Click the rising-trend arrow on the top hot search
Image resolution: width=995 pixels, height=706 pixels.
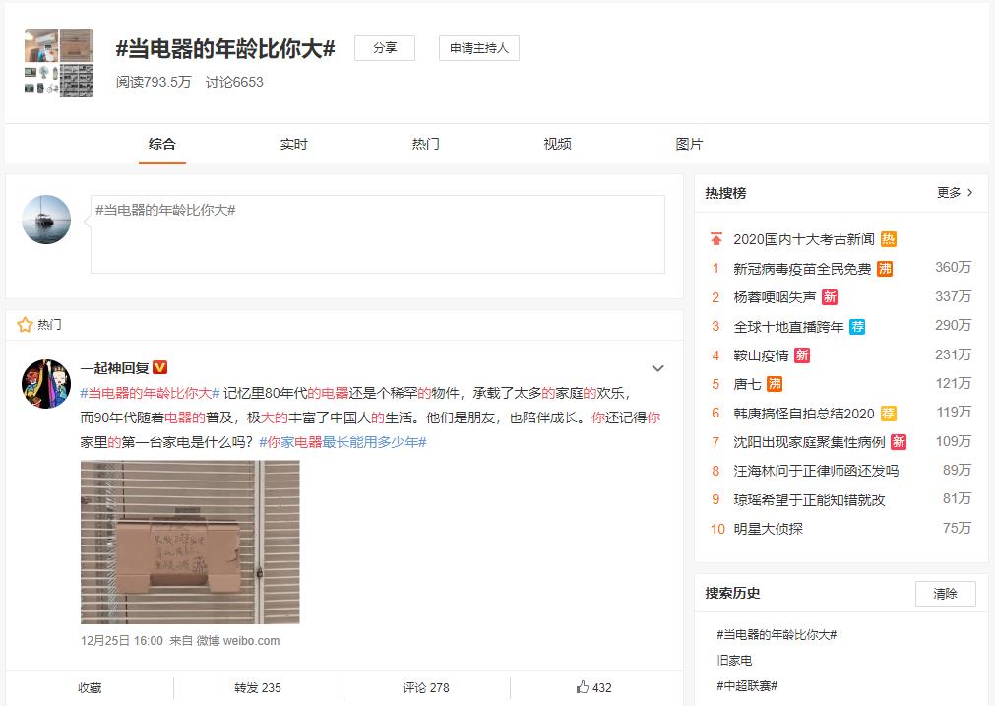tap(715, 237)
